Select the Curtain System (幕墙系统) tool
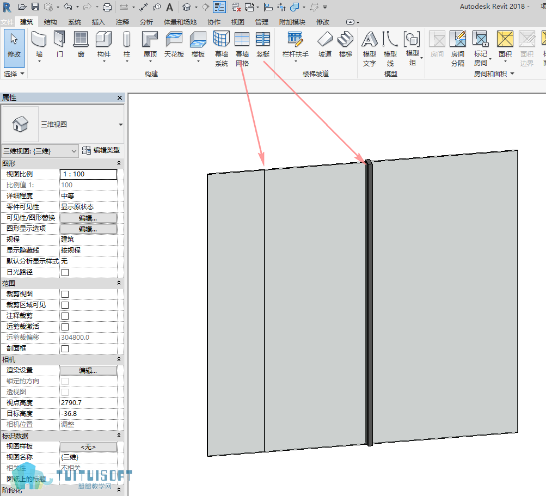Screen dimensions: 546x496 tap(222, 49)
